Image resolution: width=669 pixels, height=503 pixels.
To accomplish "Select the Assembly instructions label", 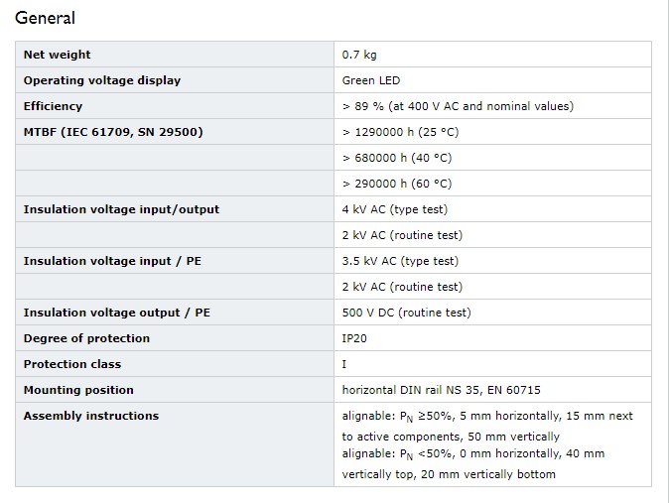I will pos(91,416).
